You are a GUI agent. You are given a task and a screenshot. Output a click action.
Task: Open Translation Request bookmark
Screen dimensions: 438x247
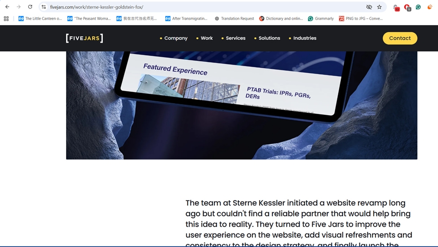234,18
